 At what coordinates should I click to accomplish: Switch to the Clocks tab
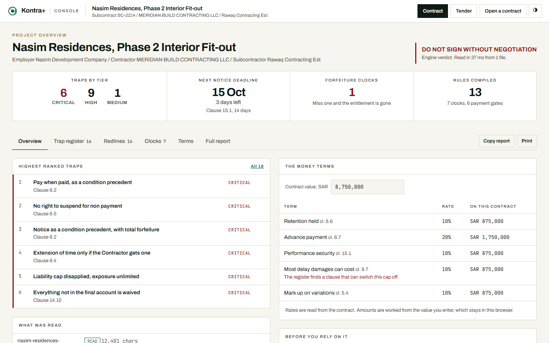[155, 141]
